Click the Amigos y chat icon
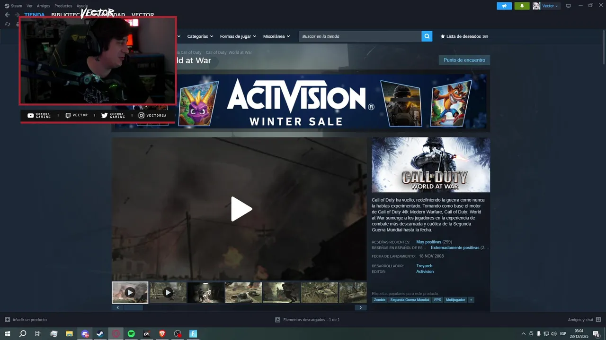 click(598, 320)
